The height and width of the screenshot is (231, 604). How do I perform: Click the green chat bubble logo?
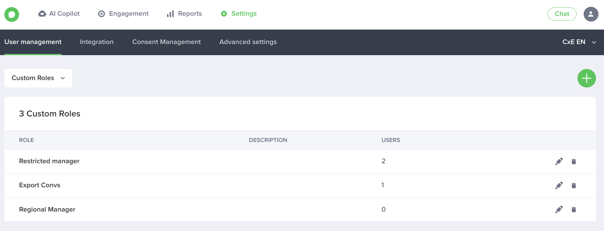click(x=12, y=14)
